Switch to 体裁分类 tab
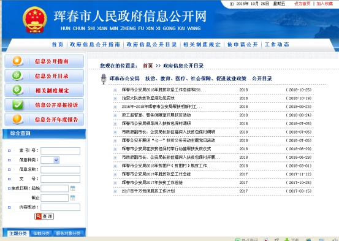The image size is (339, 241). tap(41, 234)
